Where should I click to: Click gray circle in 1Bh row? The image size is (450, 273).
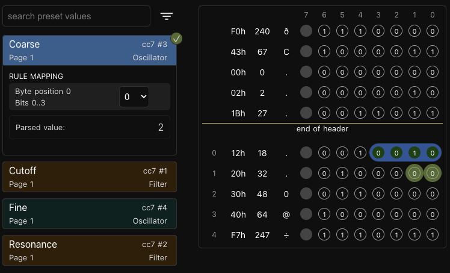306,113
